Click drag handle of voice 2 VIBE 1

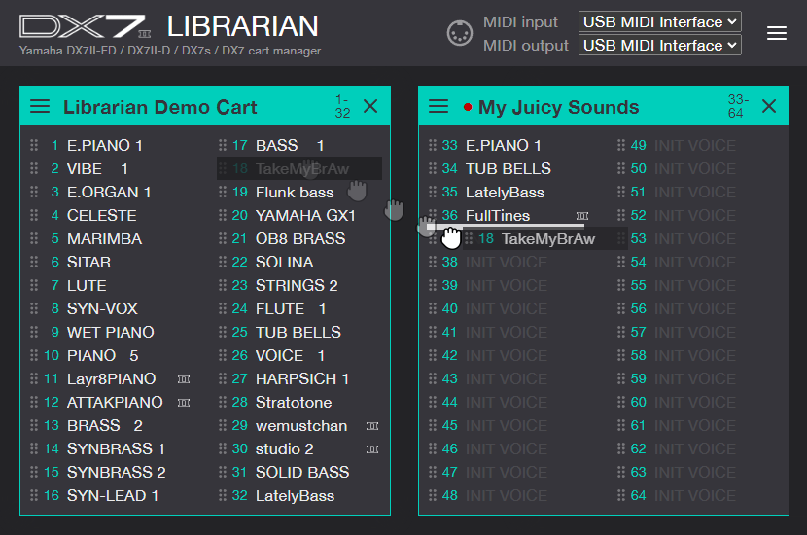pyautogui.click(x=34, y=168)
